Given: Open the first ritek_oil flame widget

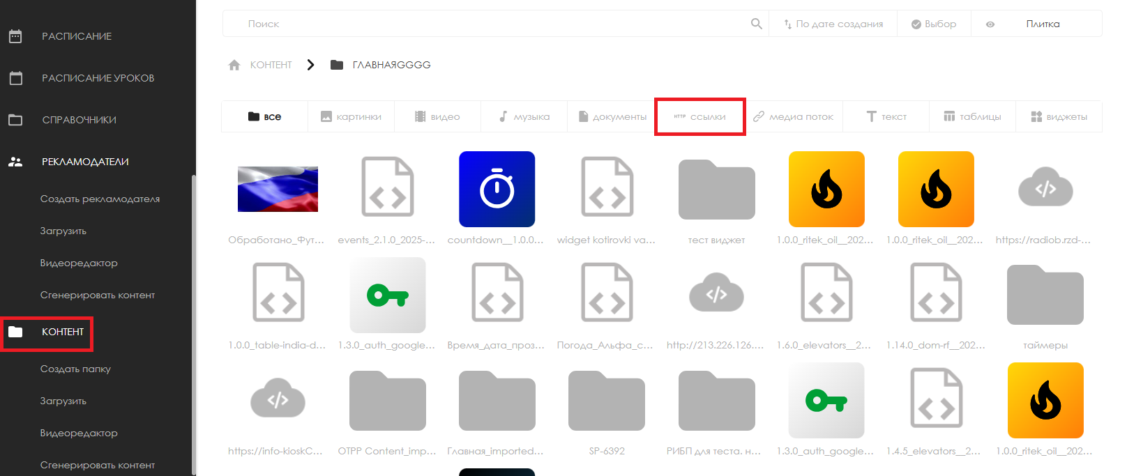Looking at the screenshot, I should [826, 189].
